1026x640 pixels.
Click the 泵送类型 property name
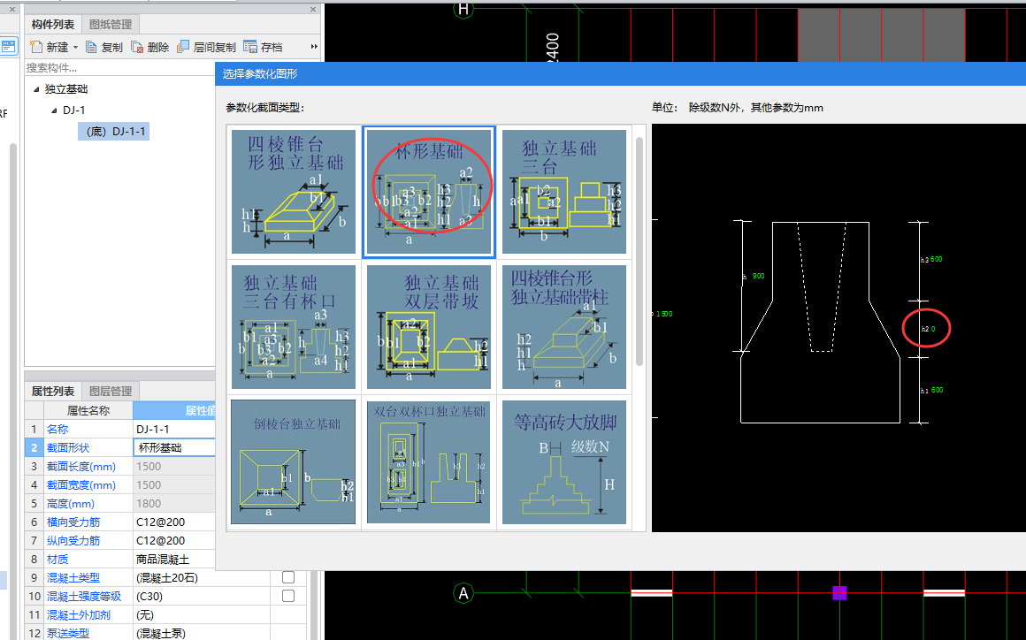click(68, 634)
